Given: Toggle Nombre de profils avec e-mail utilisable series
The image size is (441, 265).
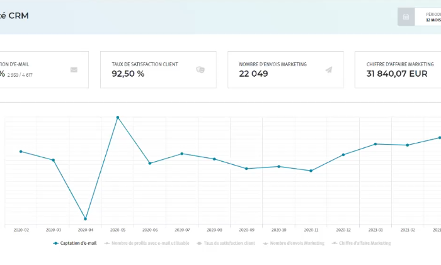Looking at the screenshot, I should coord(147,243).
